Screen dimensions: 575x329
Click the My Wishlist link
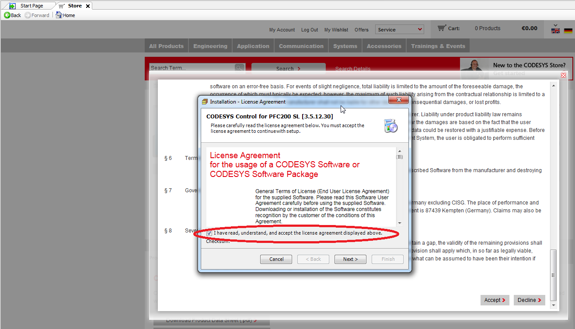click(x=336, y=30)
